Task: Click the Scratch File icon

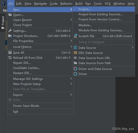Action: [x=75, y=36]
